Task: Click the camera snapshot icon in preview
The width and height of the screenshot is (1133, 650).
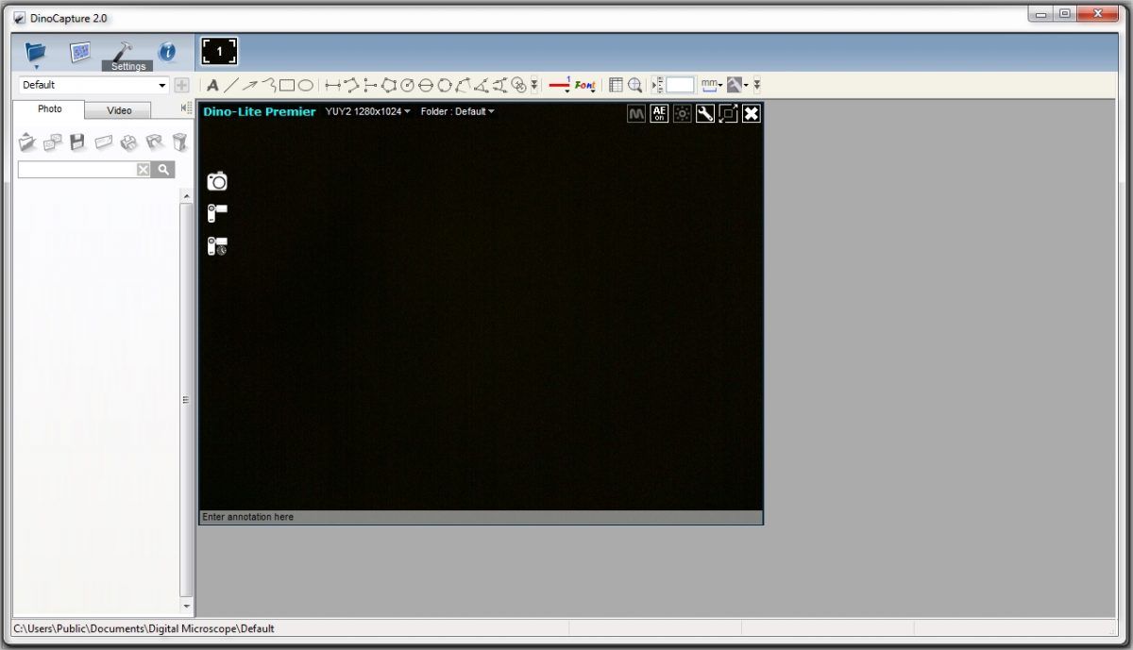Action: (217, 181)
